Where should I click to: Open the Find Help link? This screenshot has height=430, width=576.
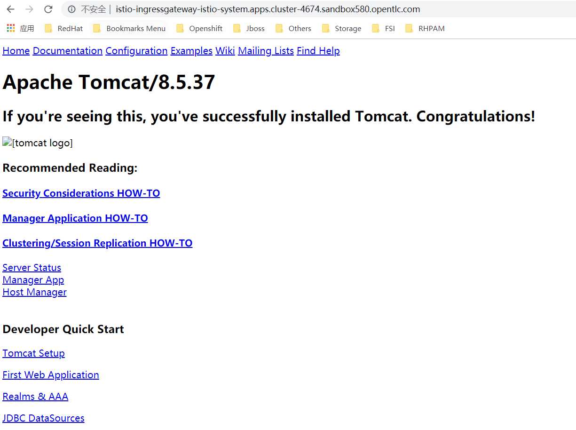tap(318, 51)
